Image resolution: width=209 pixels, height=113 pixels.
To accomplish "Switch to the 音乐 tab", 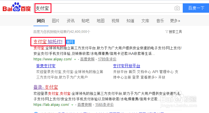I will coord(160,21).
